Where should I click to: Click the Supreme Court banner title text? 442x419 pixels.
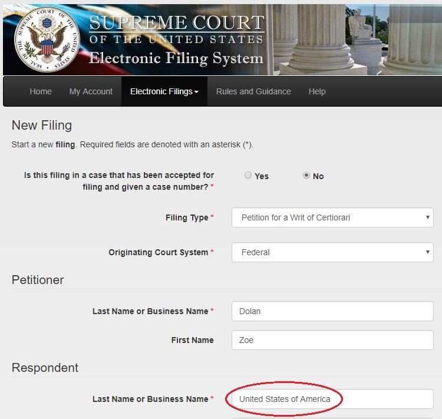[x=176, y=39]
